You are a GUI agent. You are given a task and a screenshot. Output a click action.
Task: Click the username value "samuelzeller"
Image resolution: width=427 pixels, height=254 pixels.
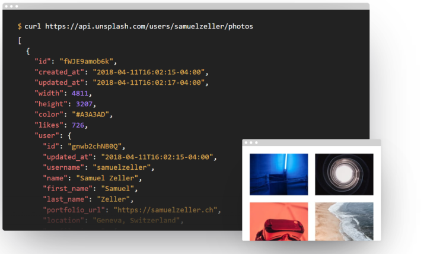[x=122, y=167]
